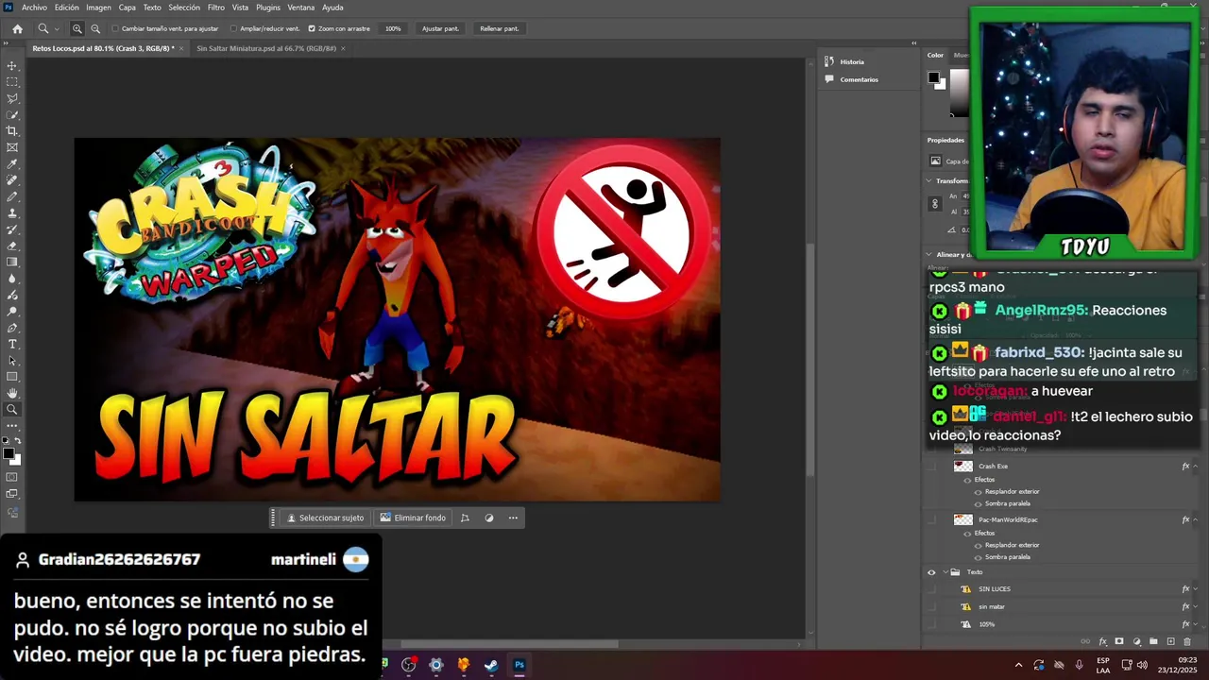Viewport: 1209px width, 680px height.
Task: Open Photoshop from the Windows taskbar
Action: coord(519,665)
